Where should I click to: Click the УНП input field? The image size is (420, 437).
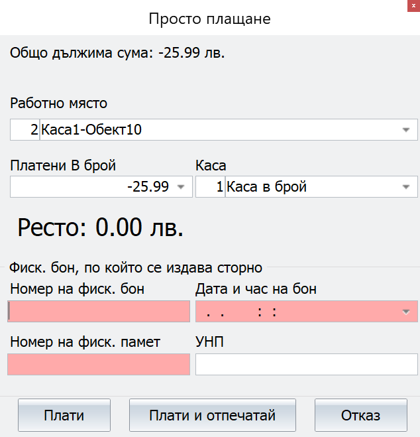(307, 365)
